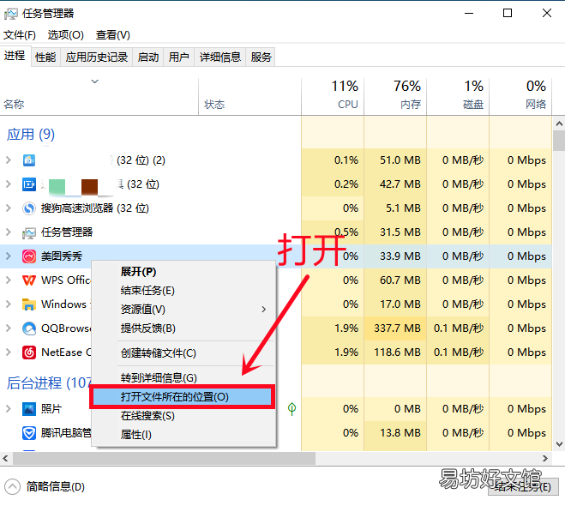Click the 118.6 MB memory cell

pos(397,352)
